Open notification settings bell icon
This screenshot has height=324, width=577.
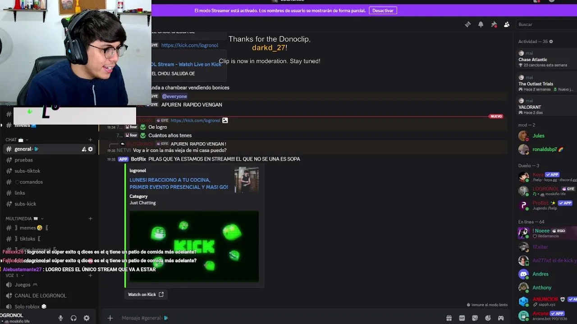coord(481,24)
